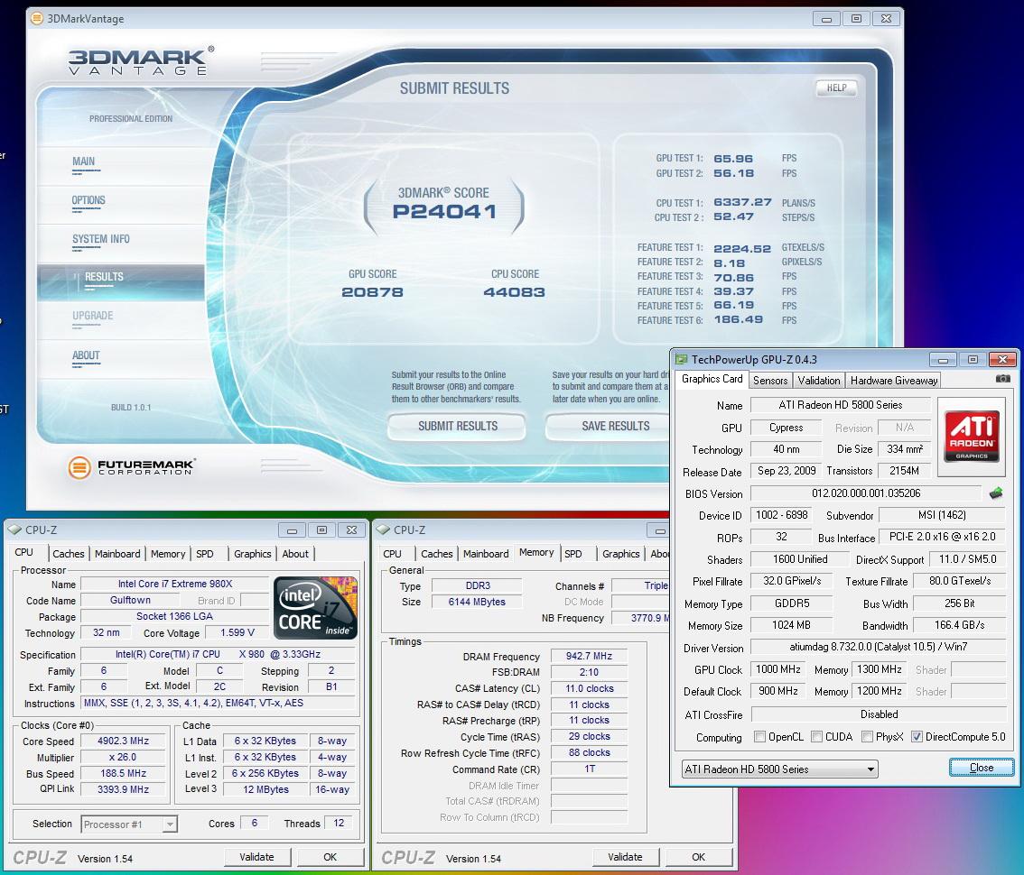Open SPD tab in Memory CPU-Z window

point(573,554)
